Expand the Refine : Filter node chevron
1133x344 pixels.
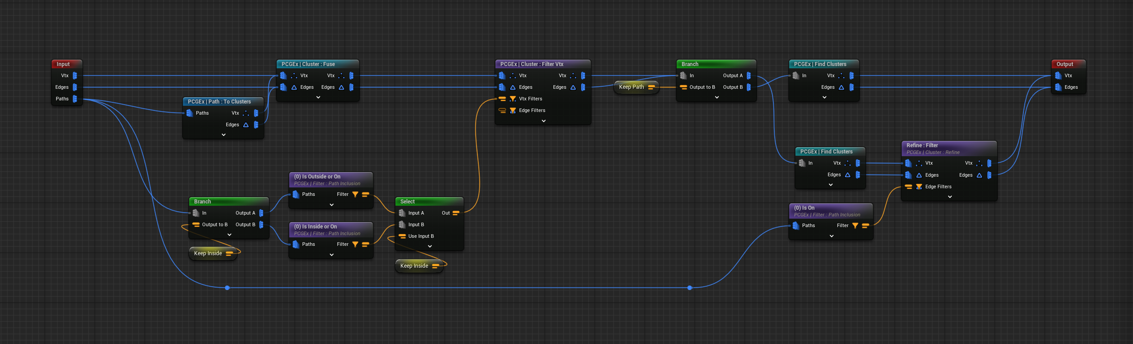[x=950, y=197]
